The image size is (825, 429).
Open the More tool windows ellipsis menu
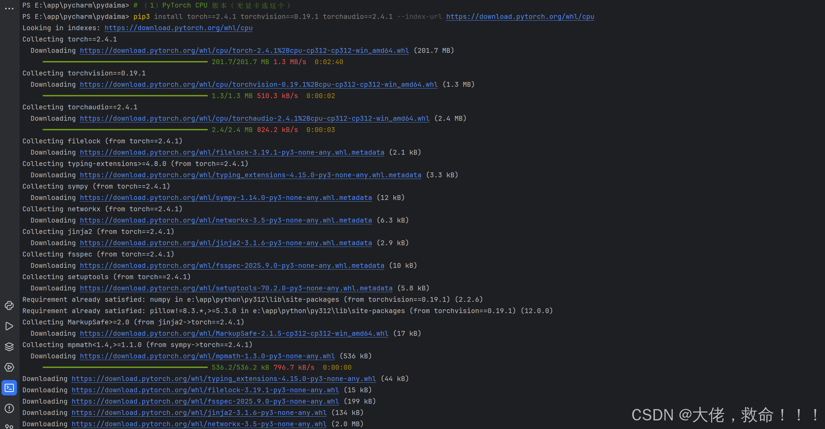click(x=9, y=8)
